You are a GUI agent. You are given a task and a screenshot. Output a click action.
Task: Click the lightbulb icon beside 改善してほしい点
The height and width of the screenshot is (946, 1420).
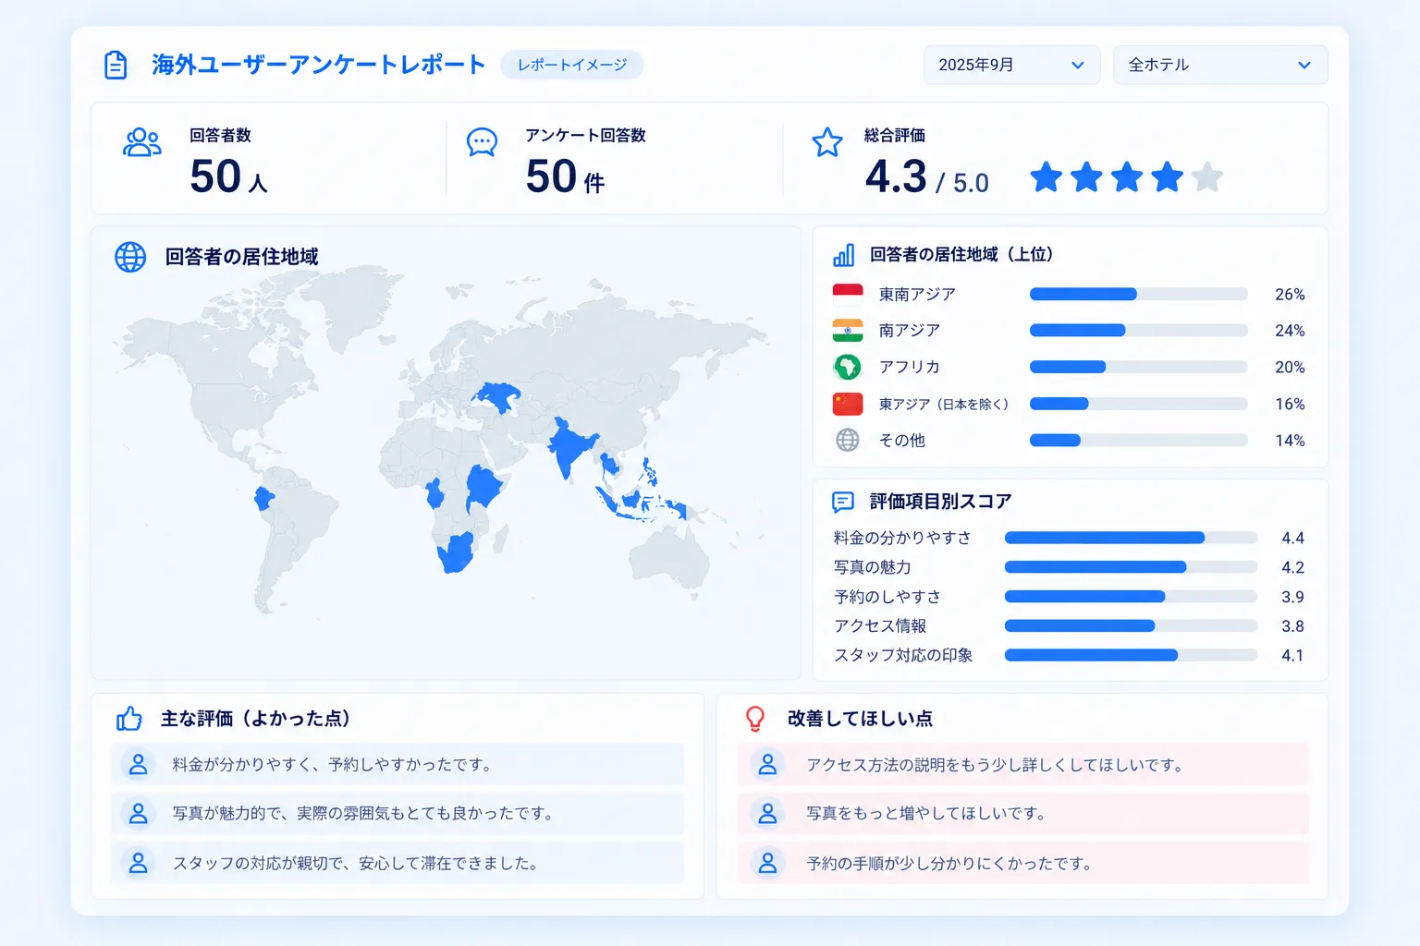755,718
